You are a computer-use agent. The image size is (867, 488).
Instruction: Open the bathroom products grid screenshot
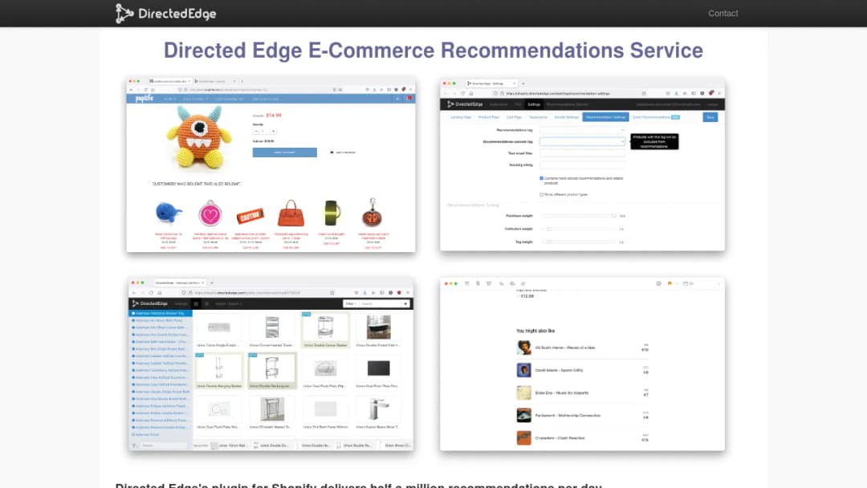pyautogui.click(x=271, y=364)
